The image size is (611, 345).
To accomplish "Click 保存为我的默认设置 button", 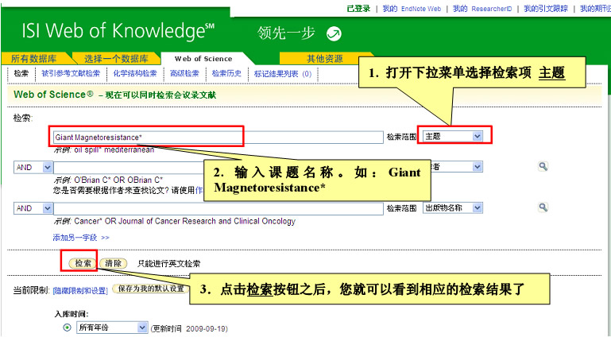I will (x=151, y=289).
